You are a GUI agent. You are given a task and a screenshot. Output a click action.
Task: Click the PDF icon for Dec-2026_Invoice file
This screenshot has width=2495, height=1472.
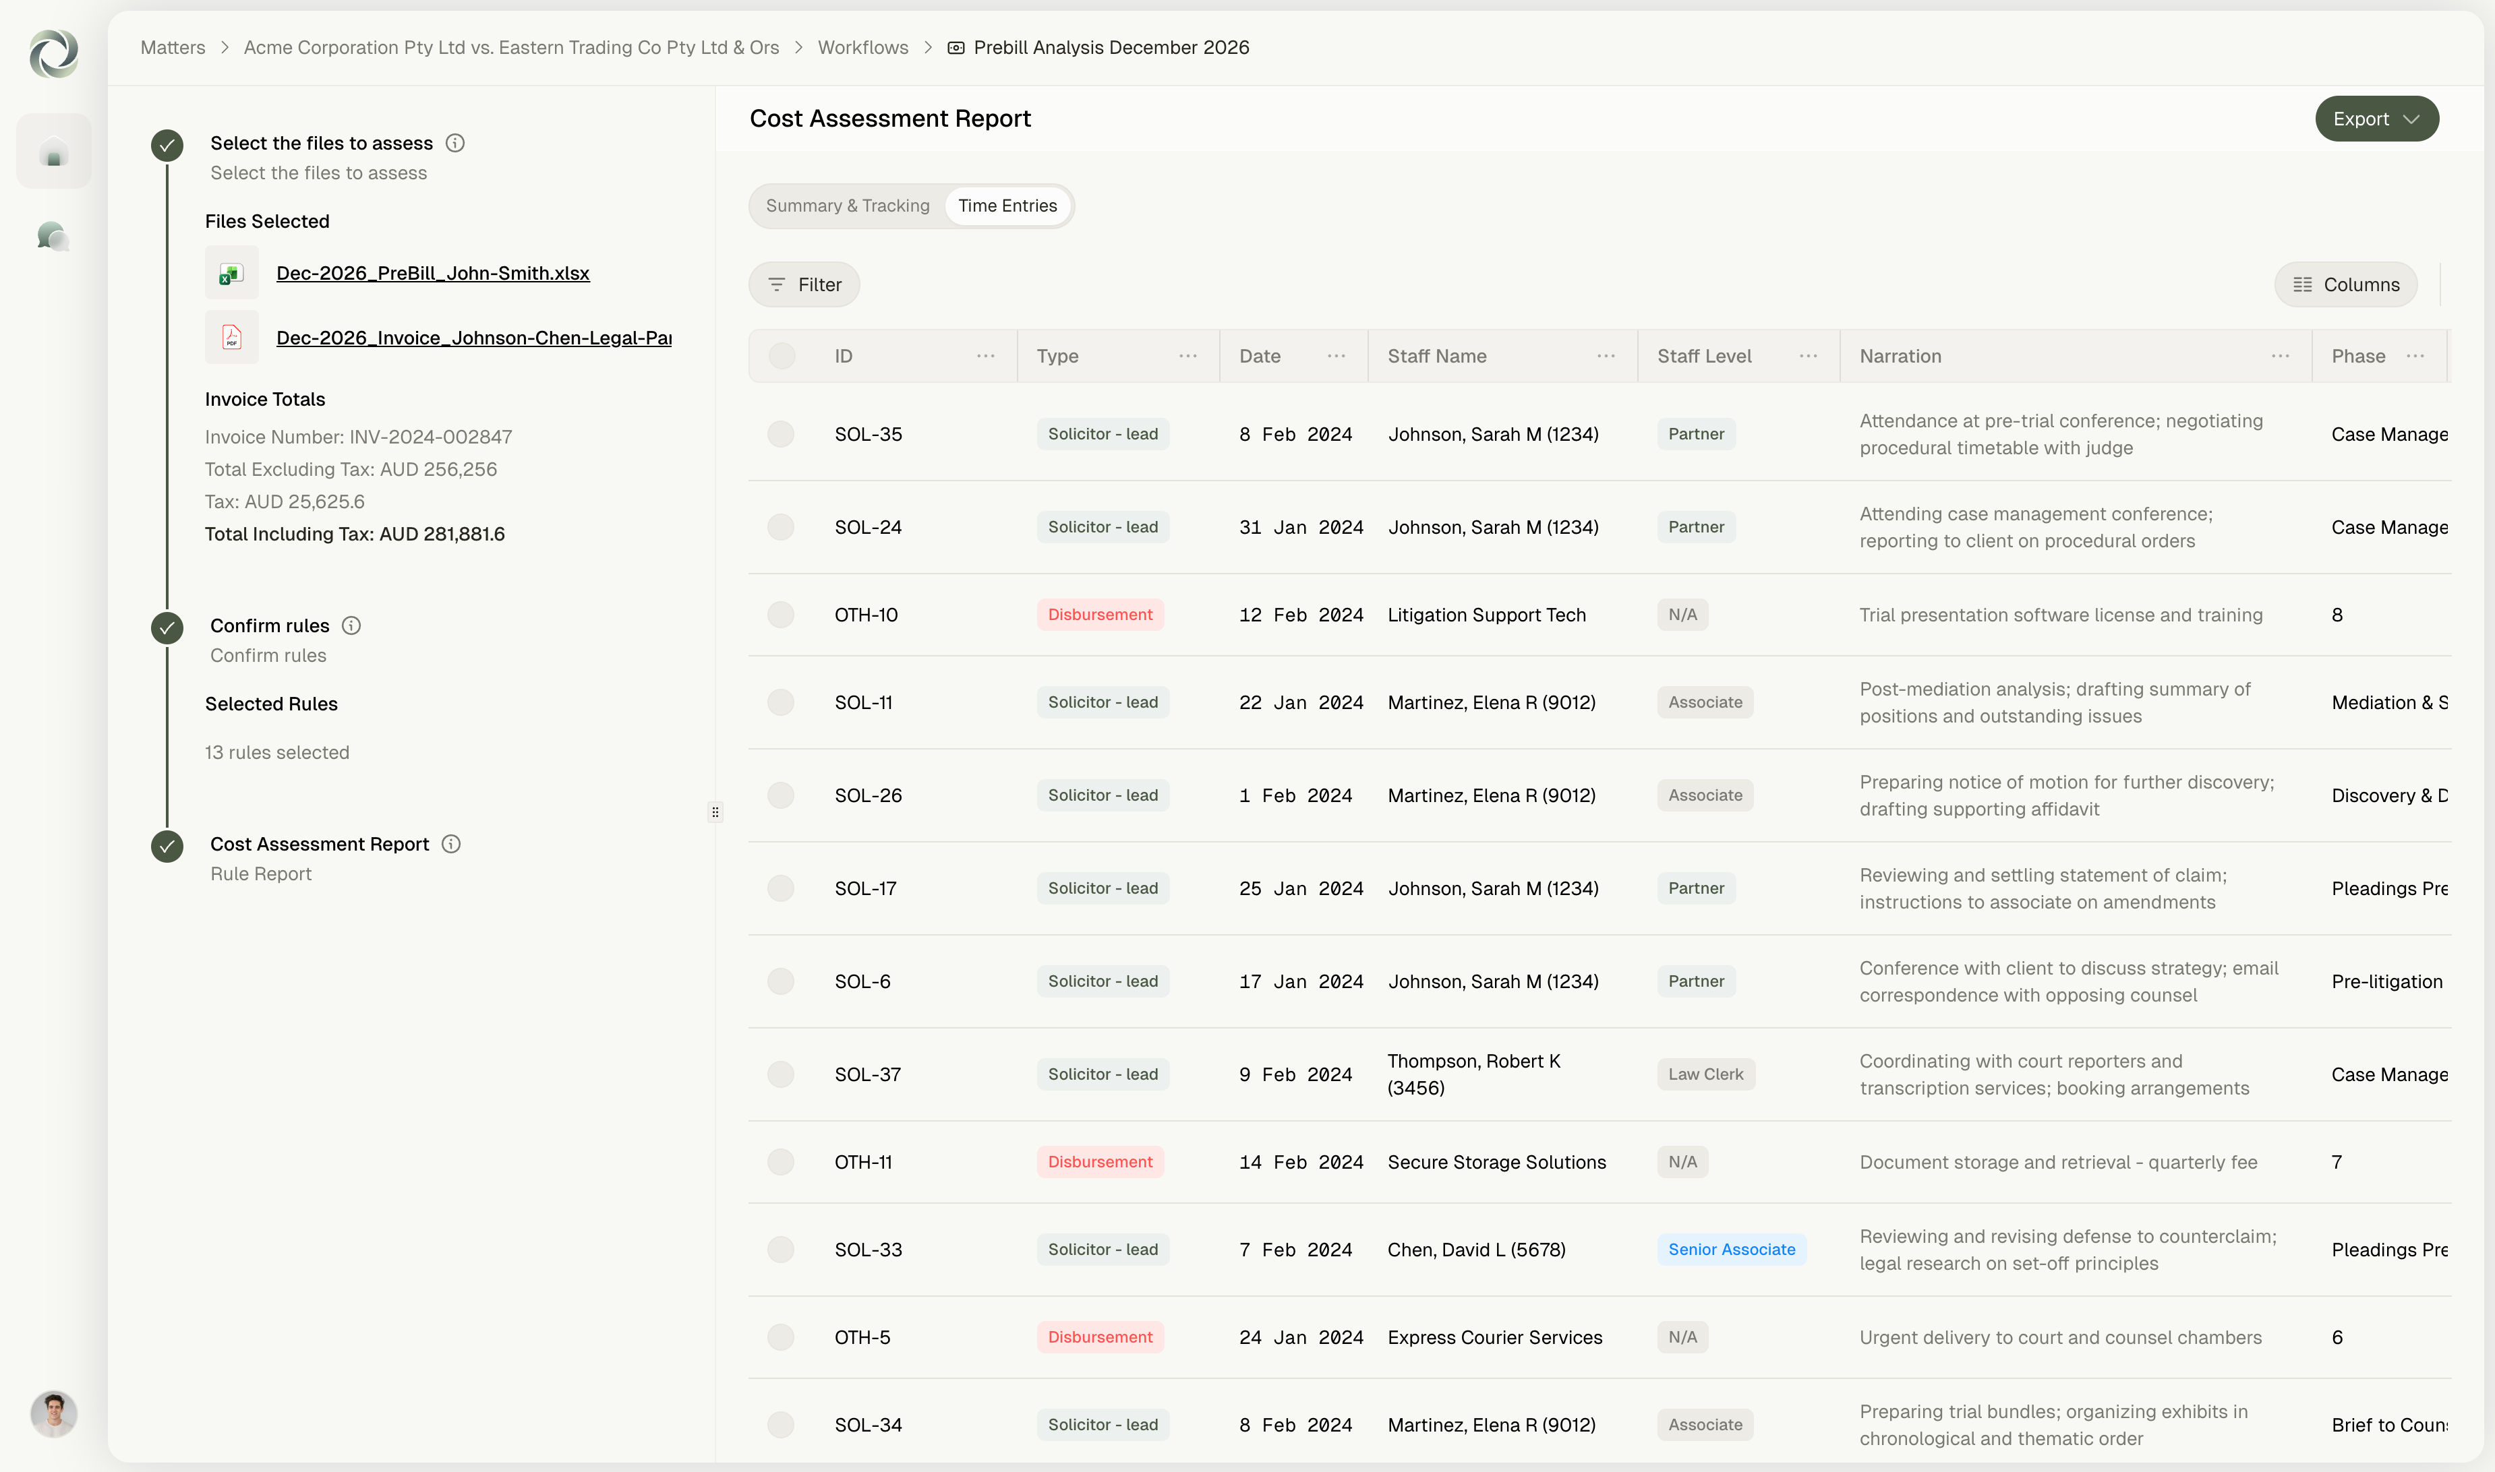click(x=231, y=337)
